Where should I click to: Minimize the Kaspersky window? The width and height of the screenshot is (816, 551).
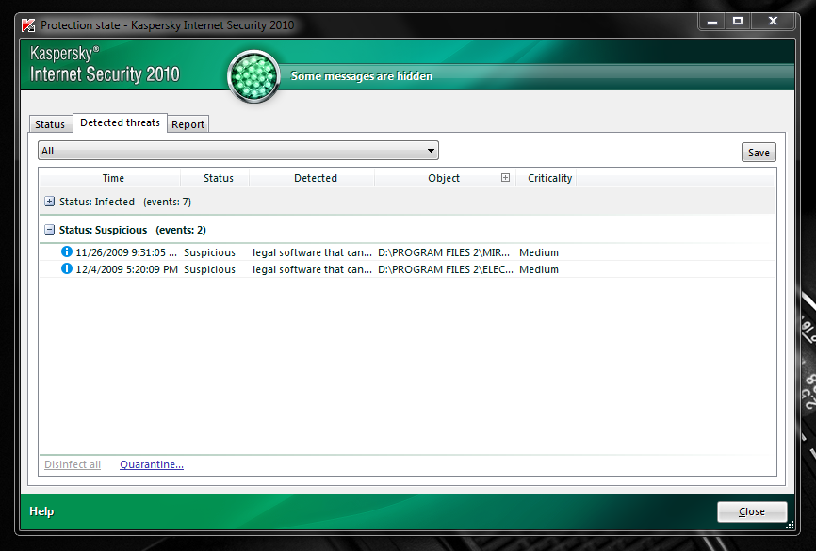pos(712,22)
